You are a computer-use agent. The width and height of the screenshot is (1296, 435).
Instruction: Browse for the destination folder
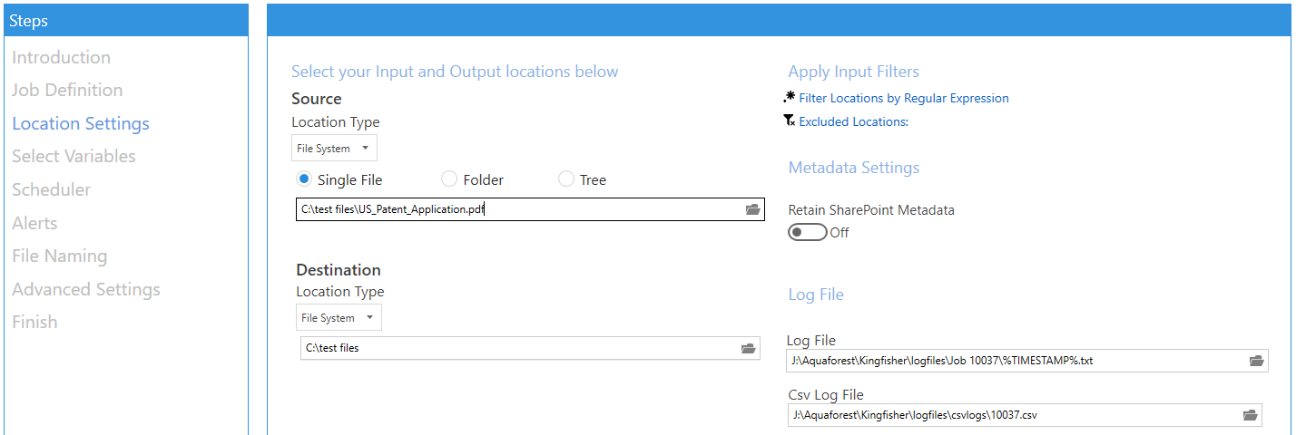pyautogui.click(x=748, y=348)
